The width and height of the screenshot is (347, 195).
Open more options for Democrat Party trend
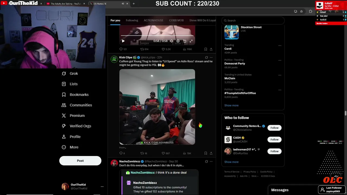[280, 60]
